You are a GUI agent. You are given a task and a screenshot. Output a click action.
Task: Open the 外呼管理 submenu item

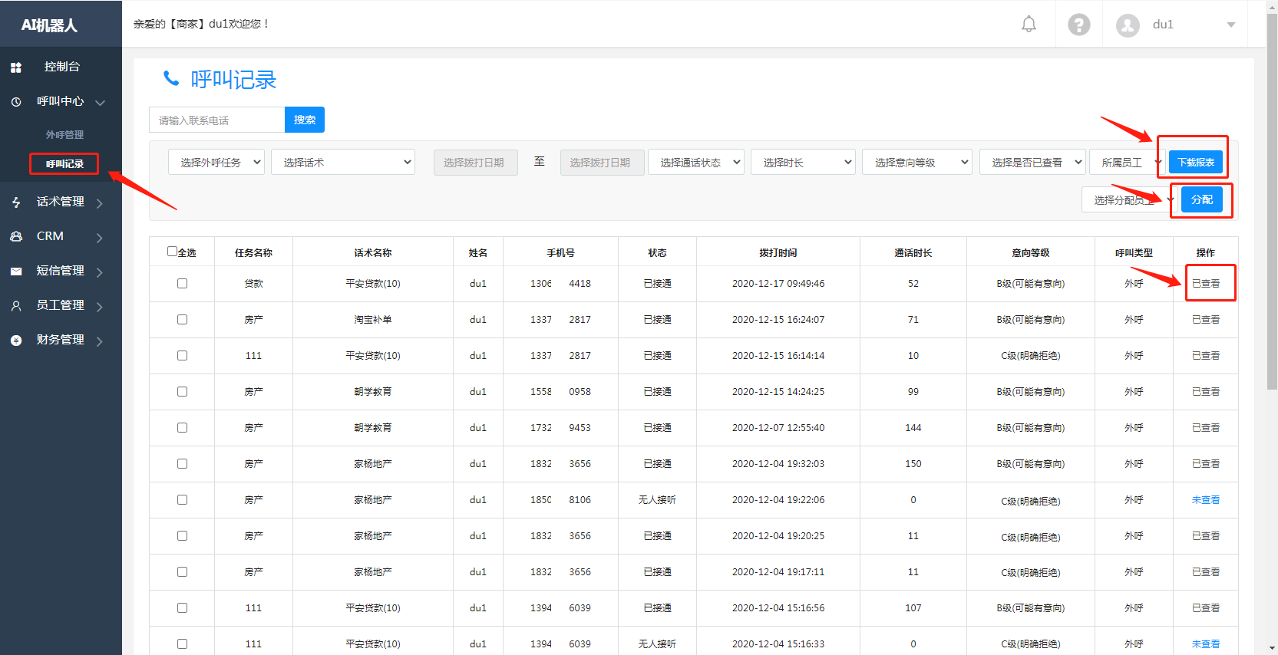[64, 134]
